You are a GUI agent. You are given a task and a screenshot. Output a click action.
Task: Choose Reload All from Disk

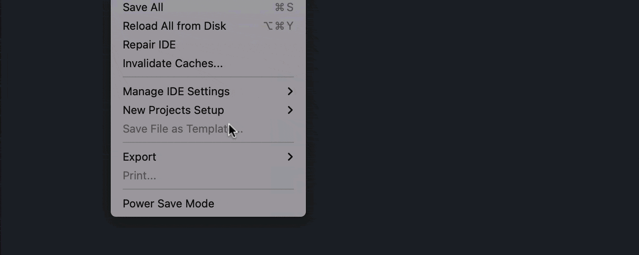pos(174,26)
